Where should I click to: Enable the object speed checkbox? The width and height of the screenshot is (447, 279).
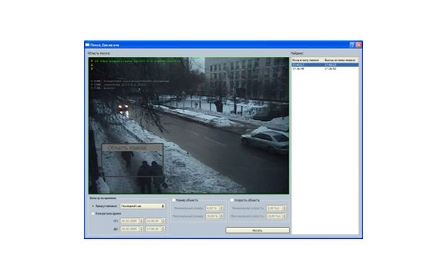(x=232, y=200)
